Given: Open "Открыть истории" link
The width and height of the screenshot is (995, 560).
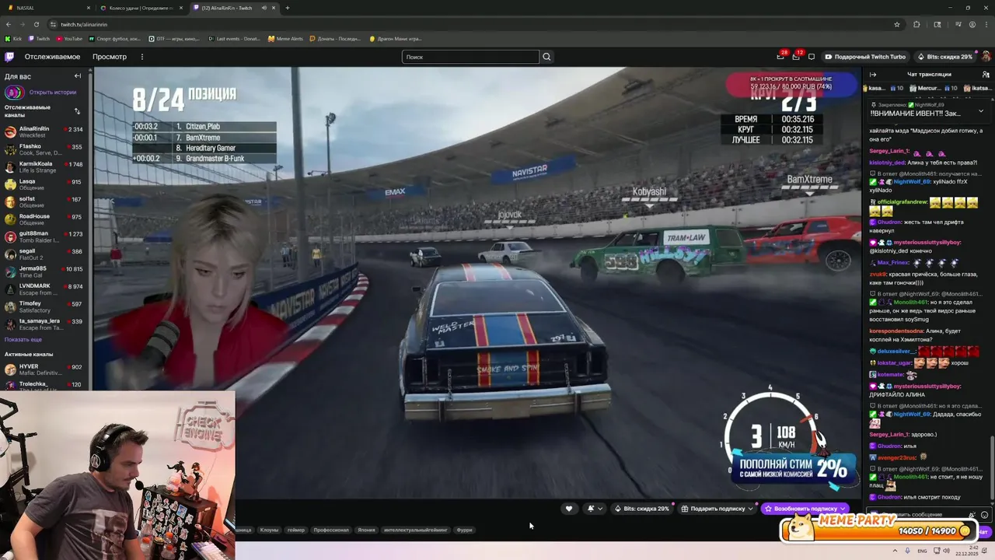Looking at the screenshot, I should [x=53, y=93].
